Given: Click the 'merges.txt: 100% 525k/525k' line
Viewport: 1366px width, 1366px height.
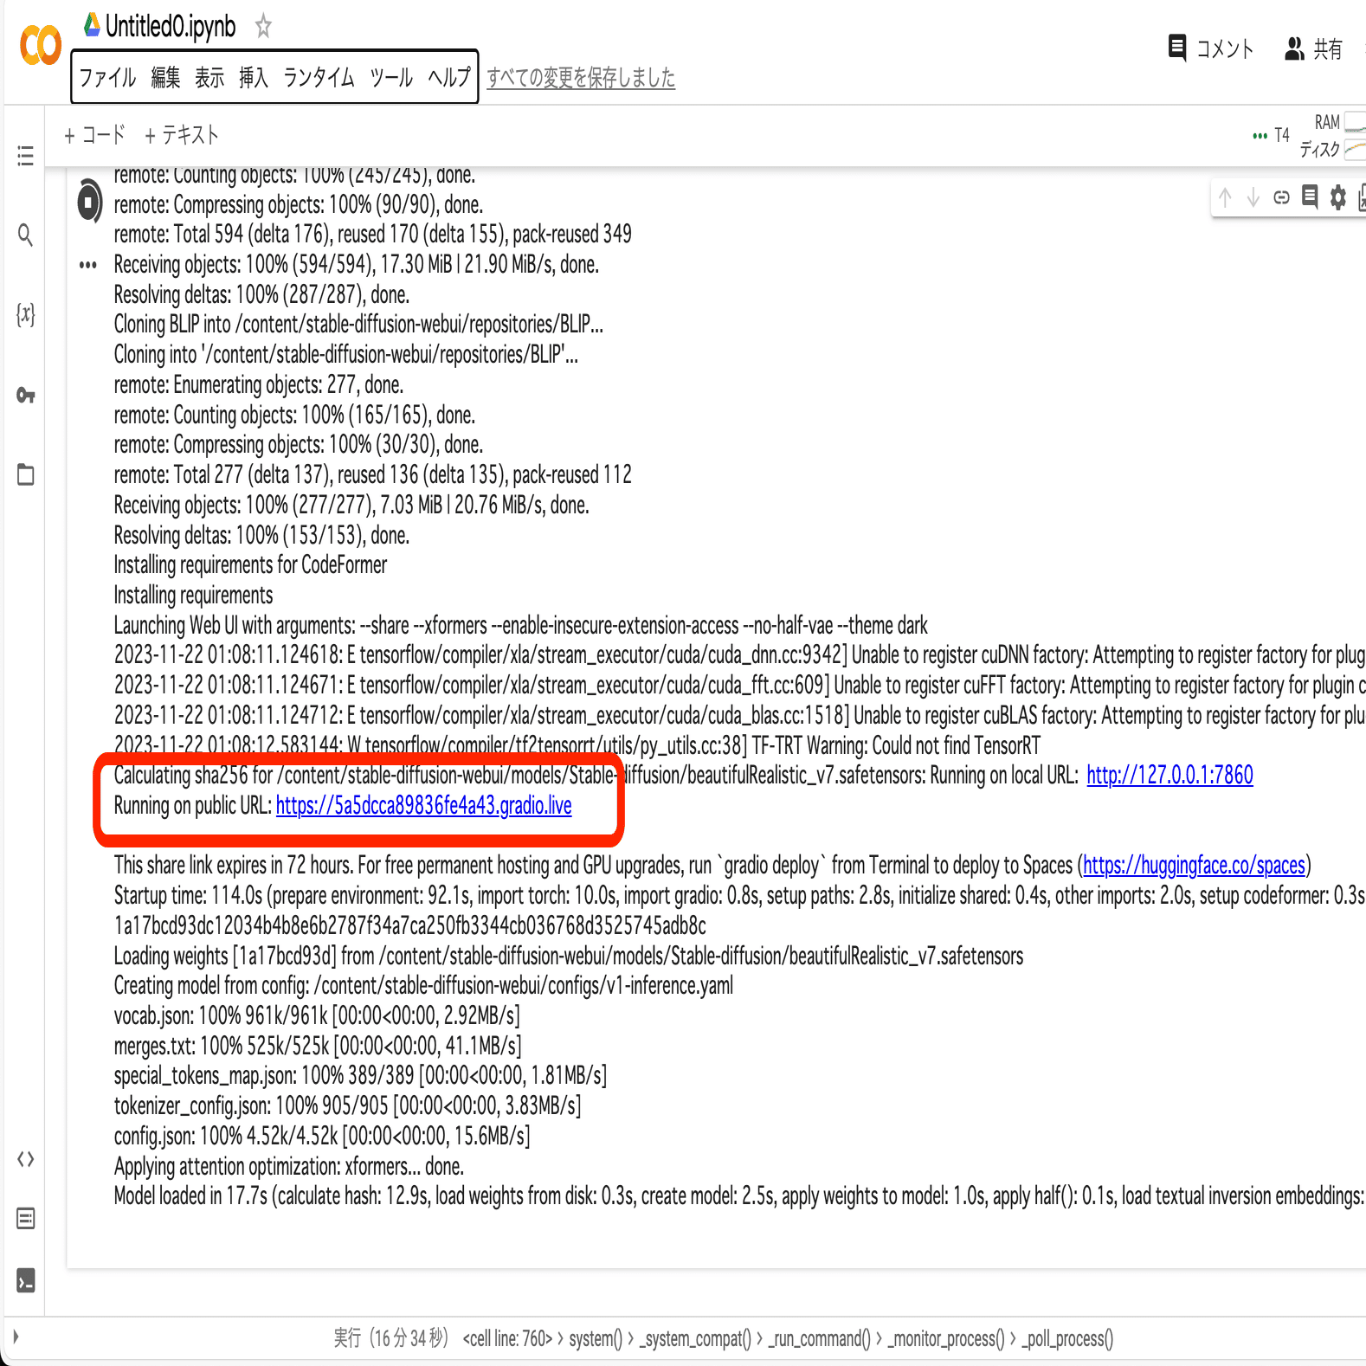Looking at the screenshot, I should click(x=318, y=1046).
